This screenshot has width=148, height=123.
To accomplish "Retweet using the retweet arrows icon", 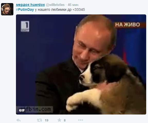I will (x=39, y=120).
